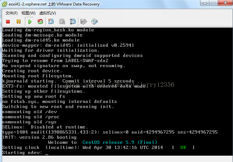This screenshot has width=233, height=162.
Task: Click 'Waiting for driver initialization.' line
Action: click(51, 50)
